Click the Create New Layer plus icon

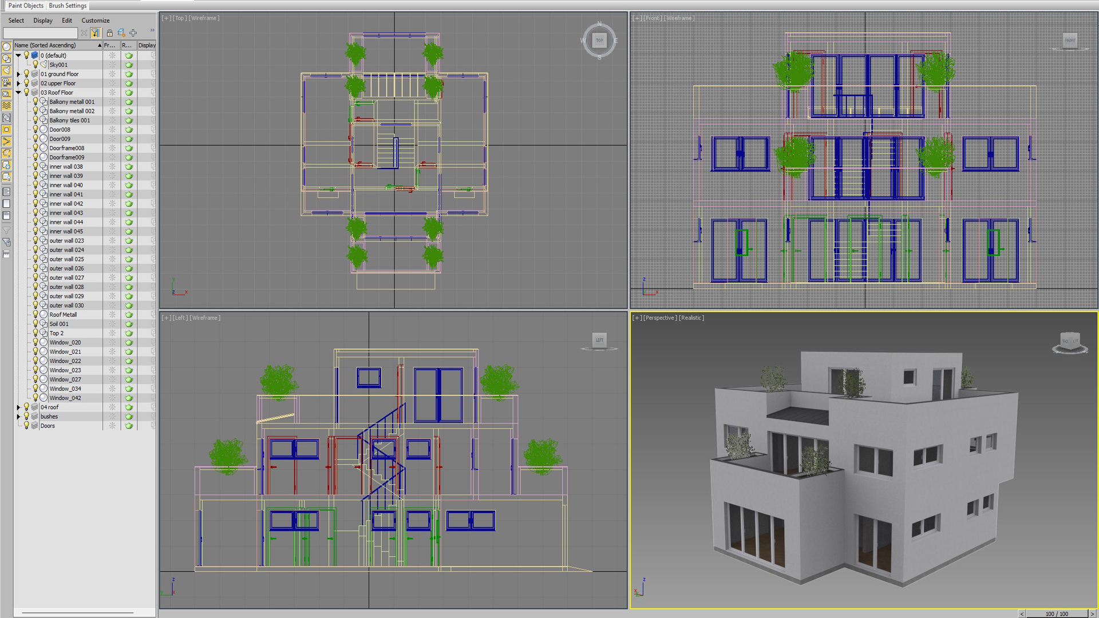click(133, 33)
